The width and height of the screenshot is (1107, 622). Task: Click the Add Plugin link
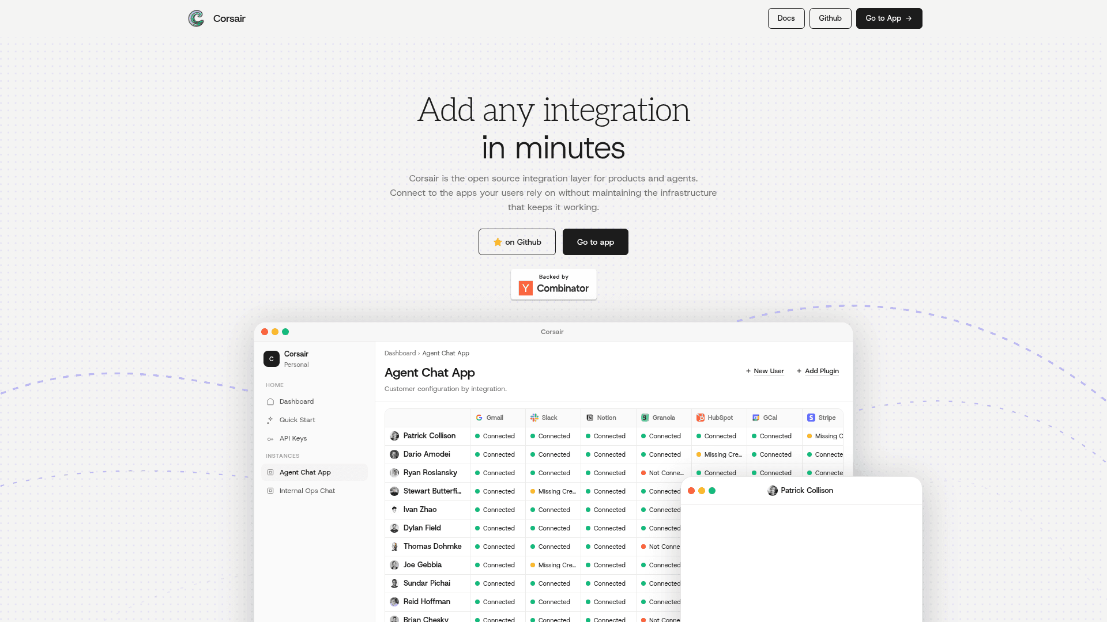pyautogui.click(x=818, y=371)
